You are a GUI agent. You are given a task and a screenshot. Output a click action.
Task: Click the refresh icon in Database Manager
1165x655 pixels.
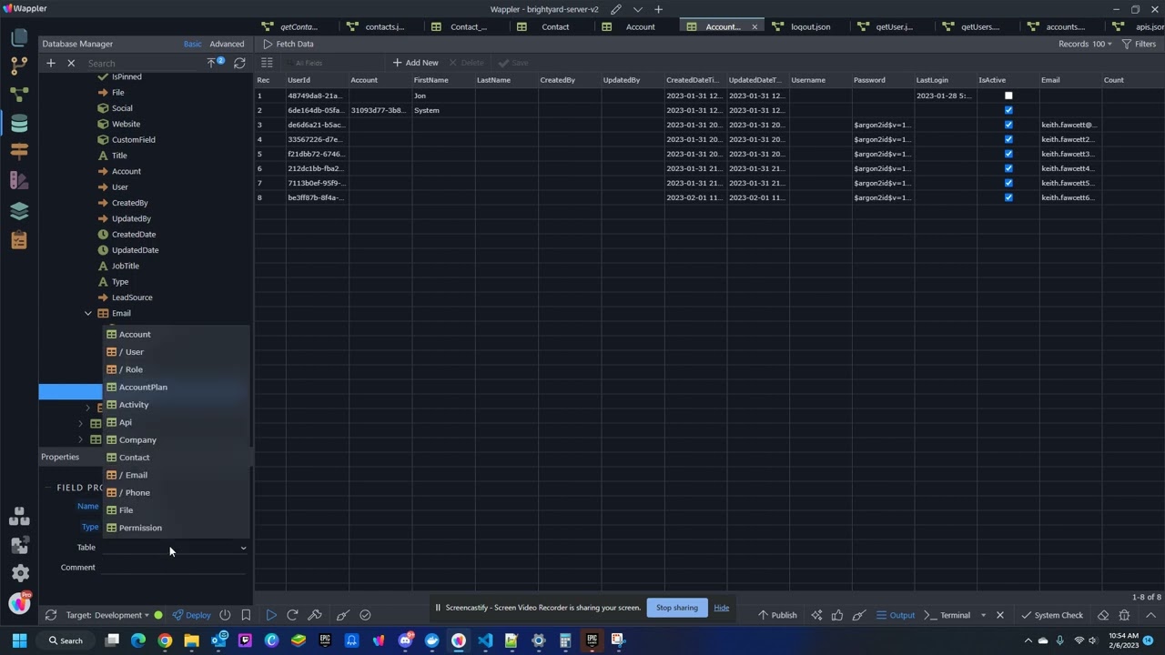pyautogui.click(x=239, y=63)
